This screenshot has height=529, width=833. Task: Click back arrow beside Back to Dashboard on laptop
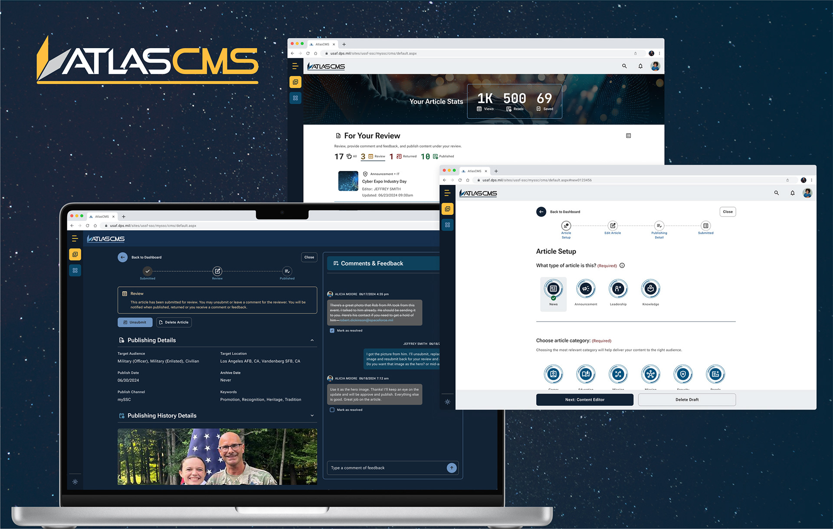(122, 257)
